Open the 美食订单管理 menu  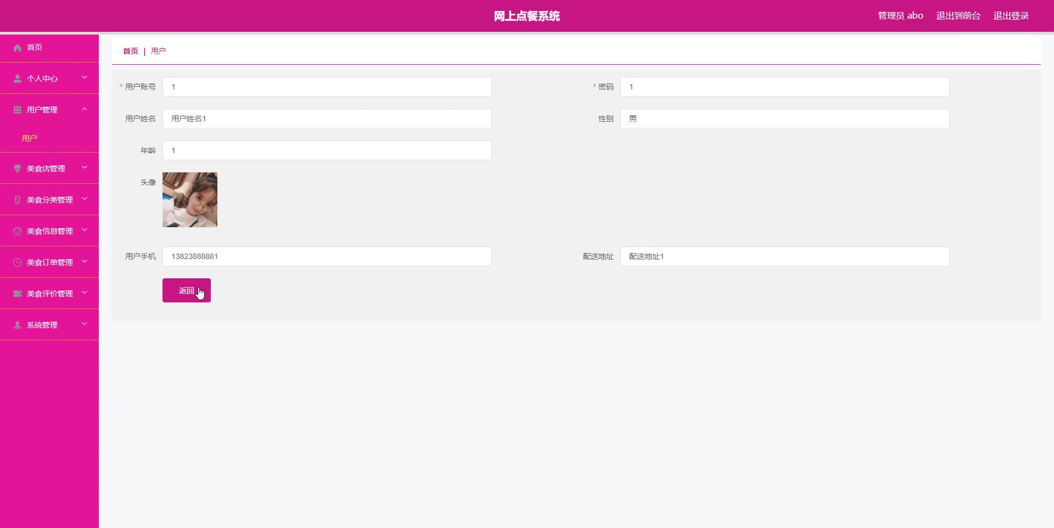(49, 262)
